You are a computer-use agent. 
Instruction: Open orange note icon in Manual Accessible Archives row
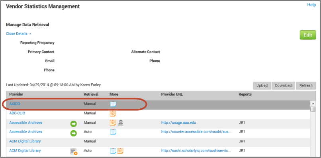113,123
